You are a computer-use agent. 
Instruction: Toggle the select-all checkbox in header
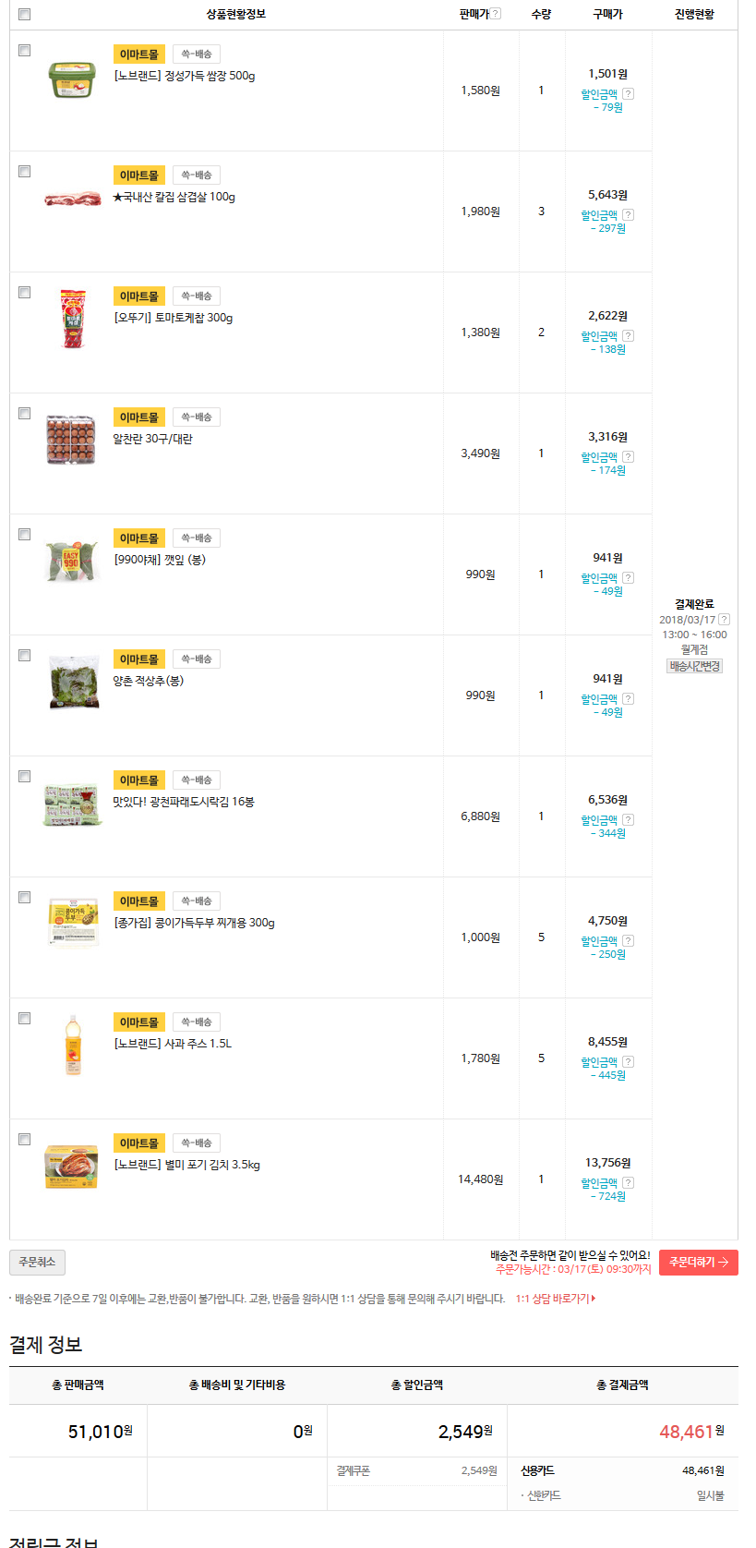[x=25, y=14]
